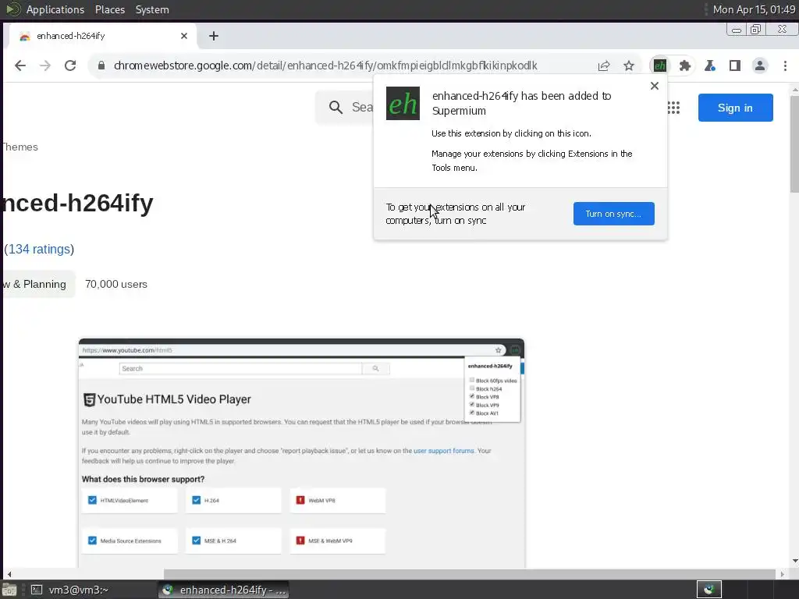Sign in to the web store
The height and width of the screenshot is (599, 799).
(735, 108)
